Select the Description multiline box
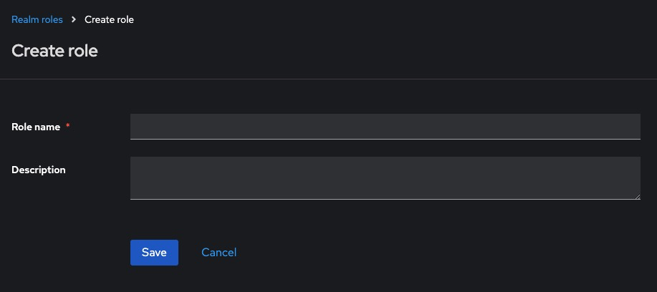657x292 pixels. (385, 177)
